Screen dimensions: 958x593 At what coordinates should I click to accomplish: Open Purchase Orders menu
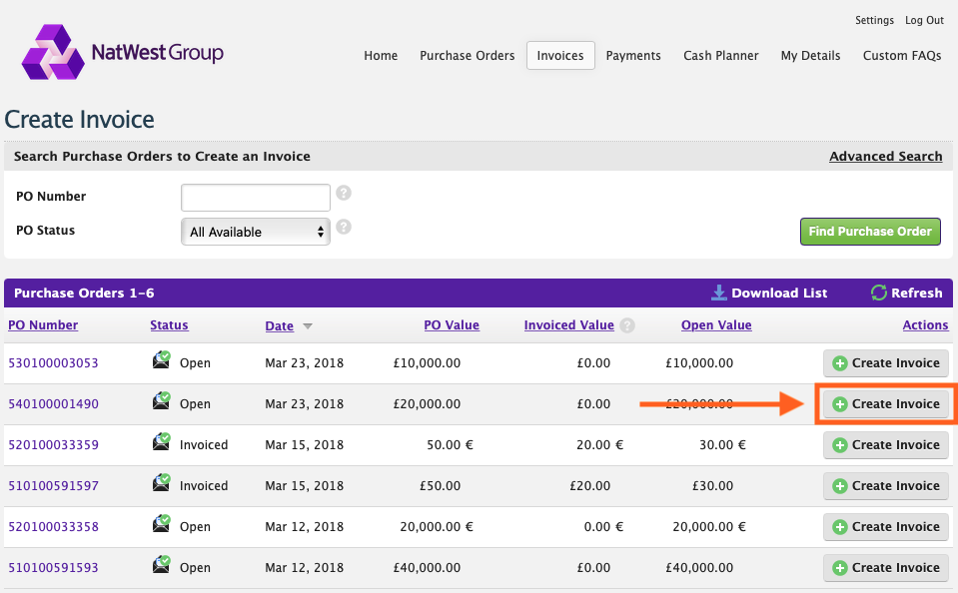tap(468, 56)
